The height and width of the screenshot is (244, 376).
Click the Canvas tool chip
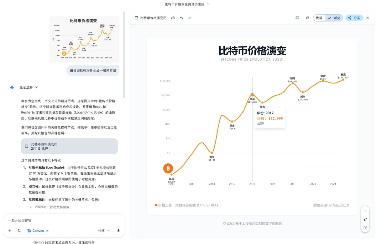[36, 231]
